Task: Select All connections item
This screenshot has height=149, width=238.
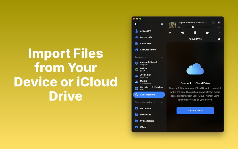Action: coord(149,95)
